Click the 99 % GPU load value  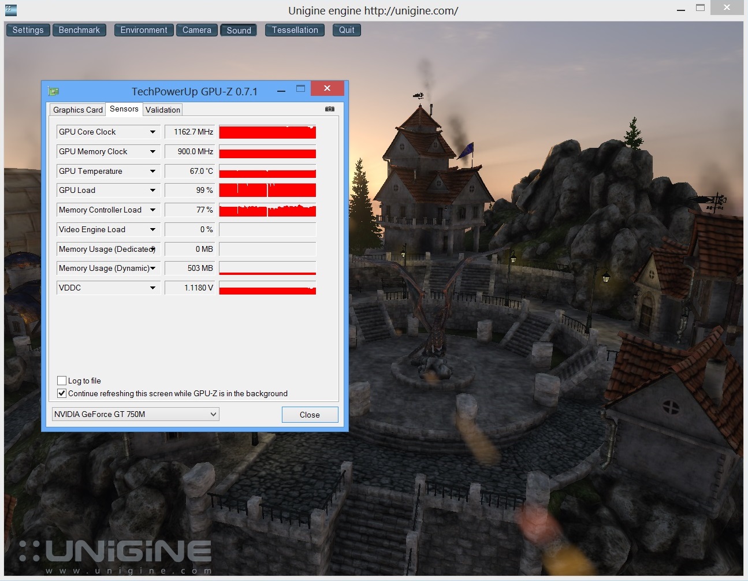coord(190,190)
